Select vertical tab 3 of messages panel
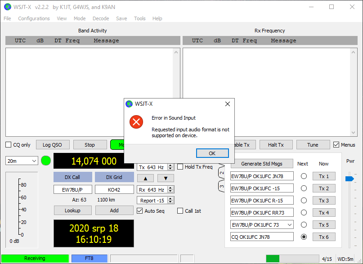This screenshot has height=264, width=363. pyautogui.click(x=221, y=185)
